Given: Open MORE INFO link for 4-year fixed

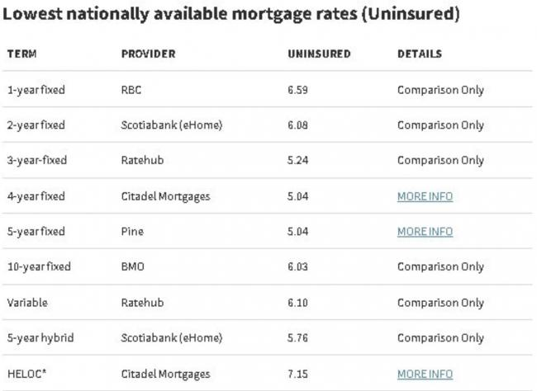Looking at the screenshot, I should (x=425, y=196).
